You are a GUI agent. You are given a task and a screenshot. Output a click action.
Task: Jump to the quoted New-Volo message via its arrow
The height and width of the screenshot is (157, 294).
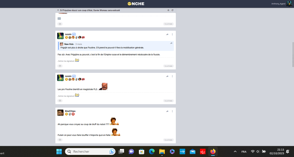tap(171, 43)
